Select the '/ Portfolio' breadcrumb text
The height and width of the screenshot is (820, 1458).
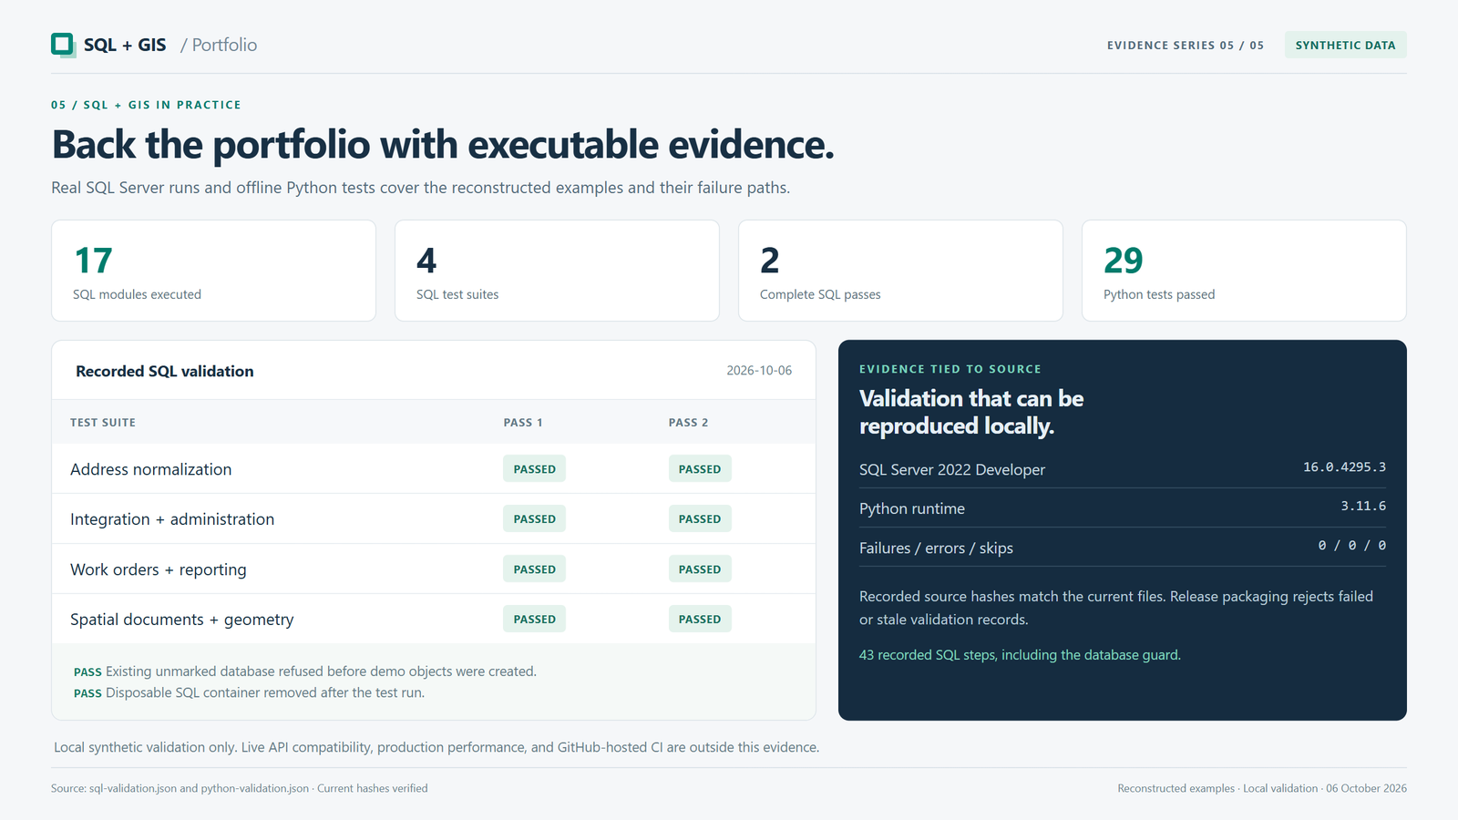219,45
